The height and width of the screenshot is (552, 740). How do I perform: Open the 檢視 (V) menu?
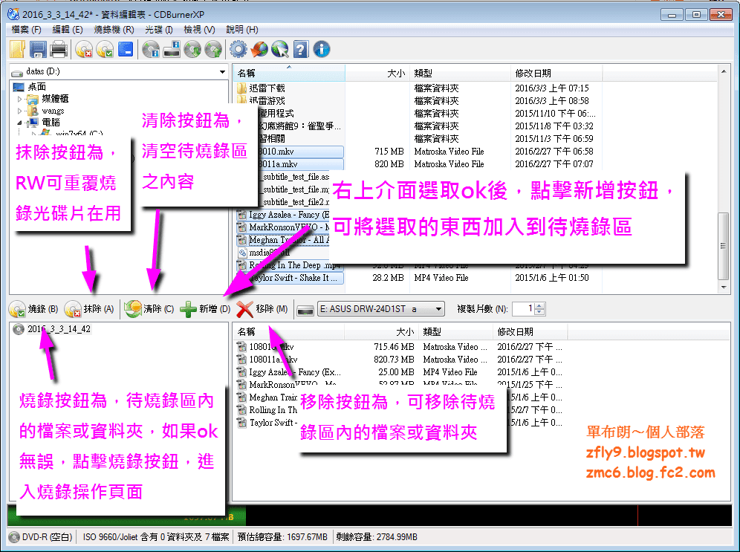pyautogui.click(x=199, y=30)
